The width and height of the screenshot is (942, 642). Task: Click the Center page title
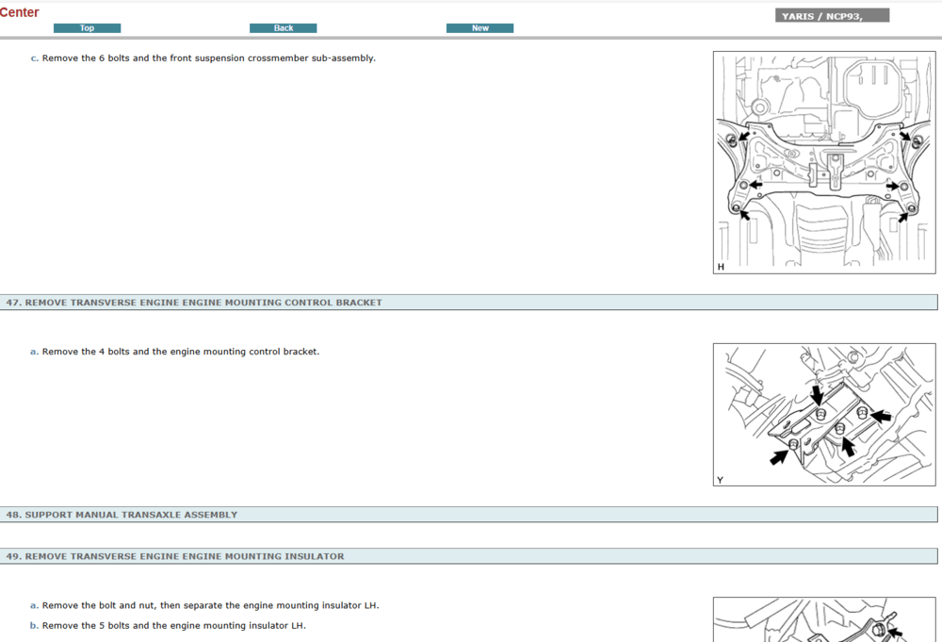[x=20, y=12]
